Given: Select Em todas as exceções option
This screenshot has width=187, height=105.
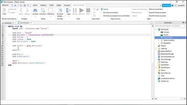Looking at the screenshot, I should (102, 13).
